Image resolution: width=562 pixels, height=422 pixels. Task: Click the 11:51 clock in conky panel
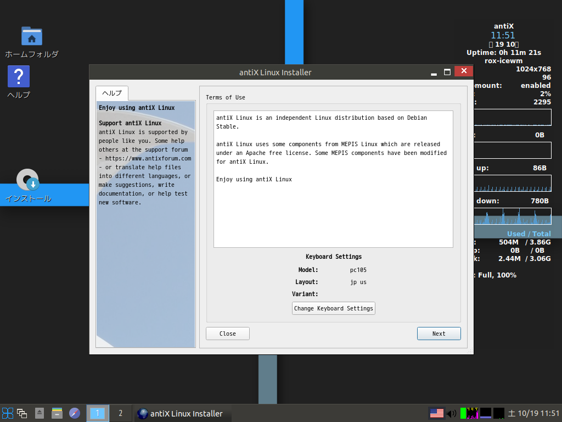[503, 36]
